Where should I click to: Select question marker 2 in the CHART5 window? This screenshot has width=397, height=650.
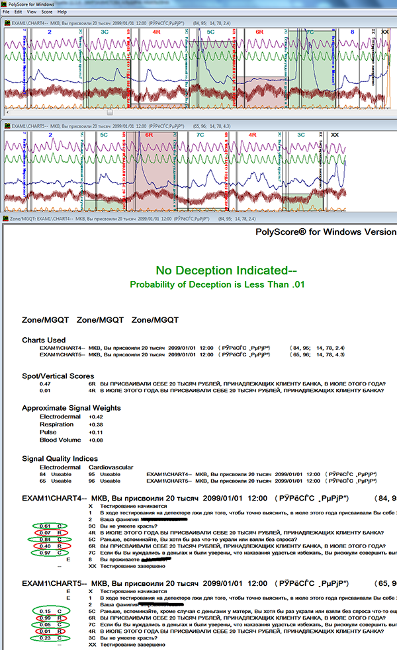50,135
